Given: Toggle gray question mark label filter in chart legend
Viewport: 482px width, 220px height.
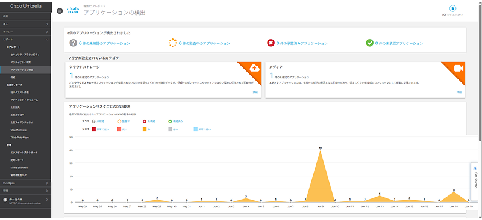Looking at the screenshot, I should (x=94, y=121).
